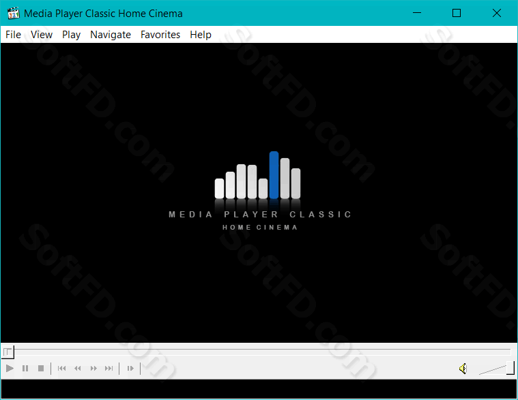
Task: Click the rewind (decrease speed) button
Action: coord(78,368)
